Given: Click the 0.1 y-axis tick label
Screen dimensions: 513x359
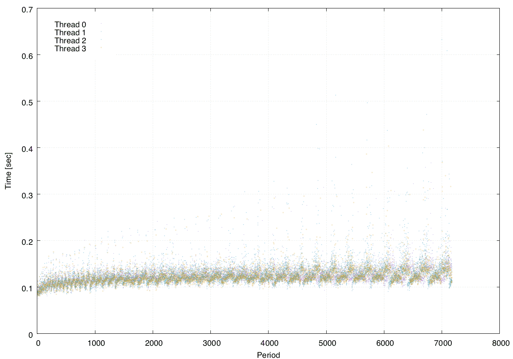Looking at the screenshot, I should tap(26, 287).
